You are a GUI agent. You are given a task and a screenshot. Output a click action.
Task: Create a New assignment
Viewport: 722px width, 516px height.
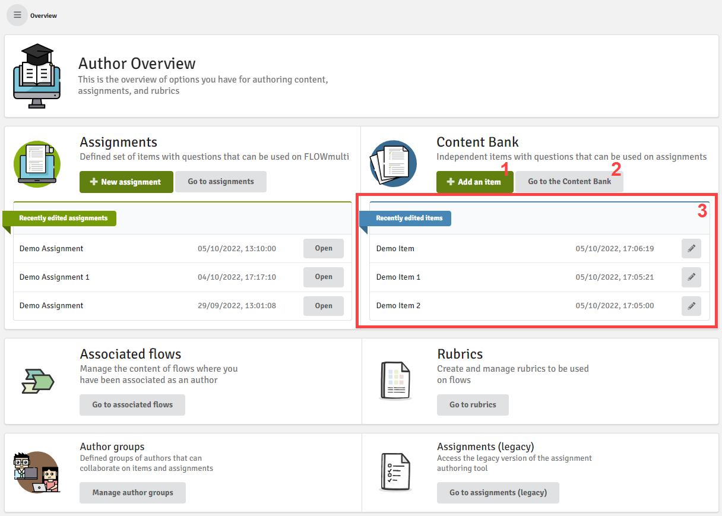[126, 182]
